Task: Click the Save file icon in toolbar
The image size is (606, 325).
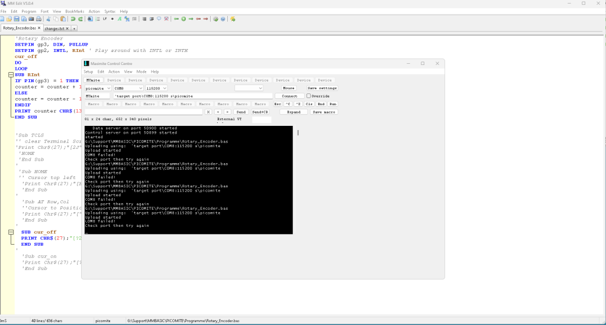Action: [x=17, y=19]
